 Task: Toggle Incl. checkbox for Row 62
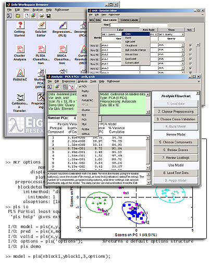(190, 68)
